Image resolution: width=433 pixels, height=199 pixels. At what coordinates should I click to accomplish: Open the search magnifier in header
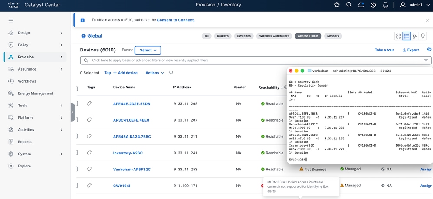tap(349, 5)
